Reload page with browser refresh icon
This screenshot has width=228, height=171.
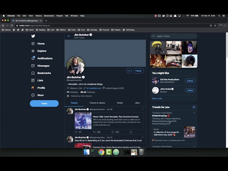coord(12,25)
